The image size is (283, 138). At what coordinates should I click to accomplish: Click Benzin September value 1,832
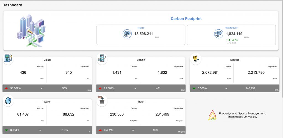coord(163,73)
